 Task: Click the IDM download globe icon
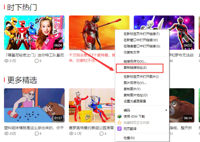click(119, 116)
